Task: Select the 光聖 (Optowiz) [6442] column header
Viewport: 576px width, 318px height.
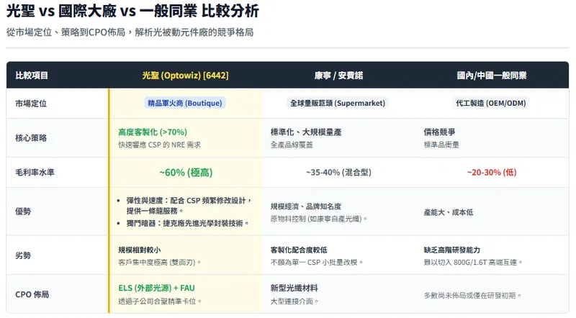Action: pos(185,76)
